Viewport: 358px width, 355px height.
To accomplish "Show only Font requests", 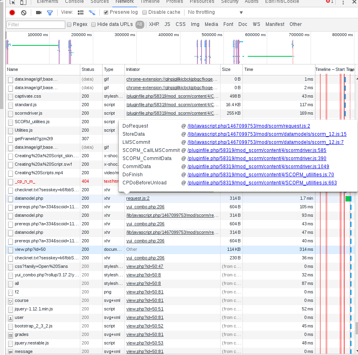I will (228, 24).
